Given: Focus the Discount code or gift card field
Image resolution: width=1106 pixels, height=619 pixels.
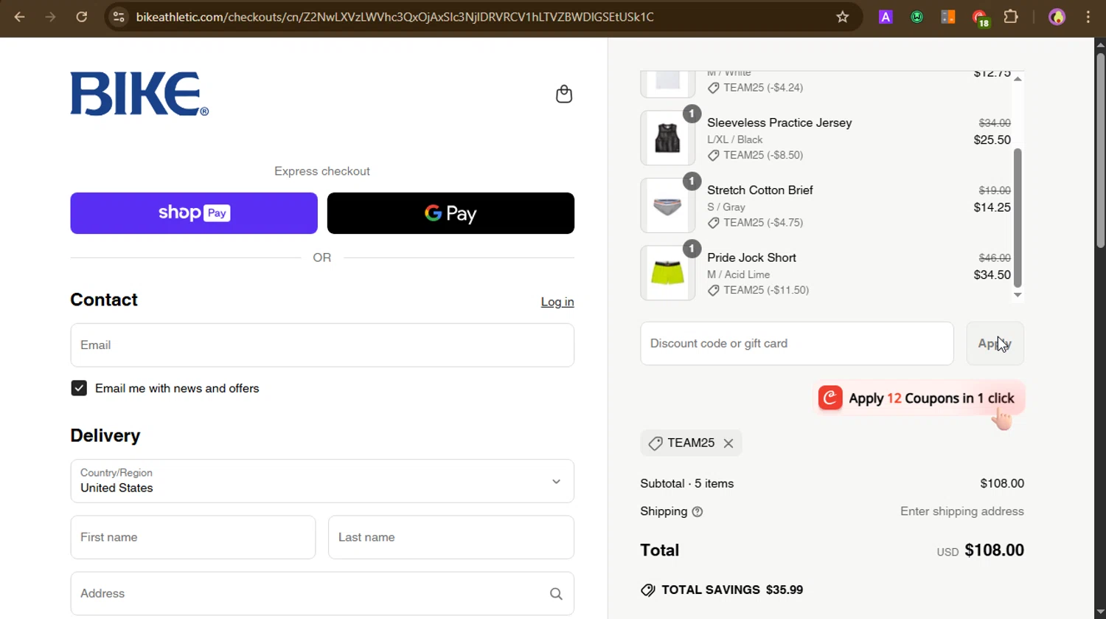Looking at the screenshot, I should (797, 344).
